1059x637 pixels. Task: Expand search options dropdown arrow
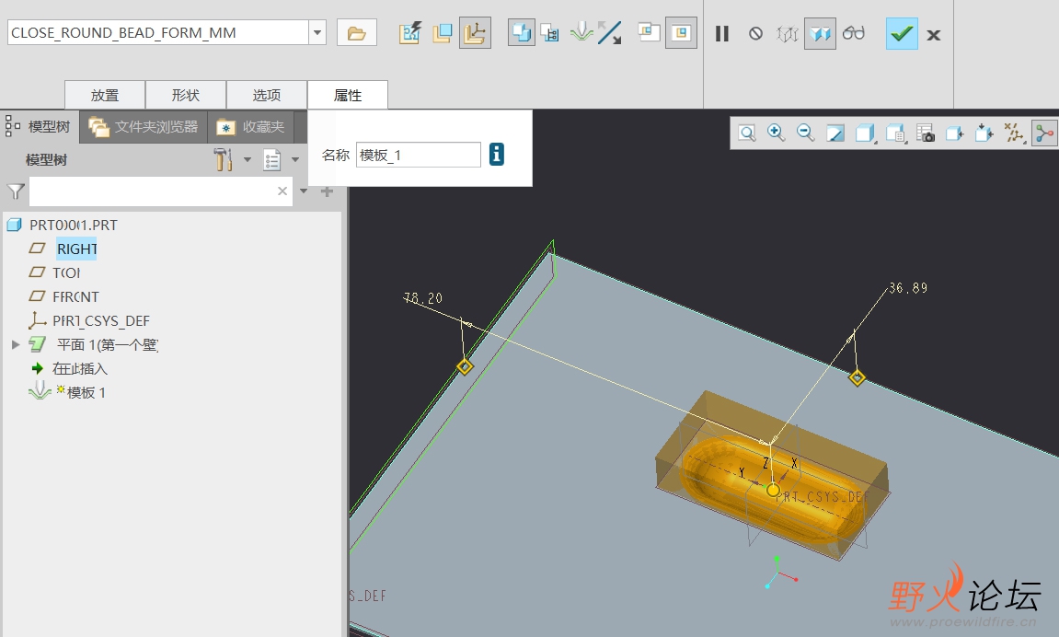pyautogui.click(x=304, y=191)
